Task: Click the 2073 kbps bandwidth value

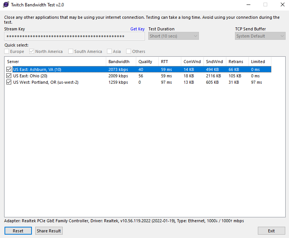Action: pyautogui.click(x=118, y=69)
